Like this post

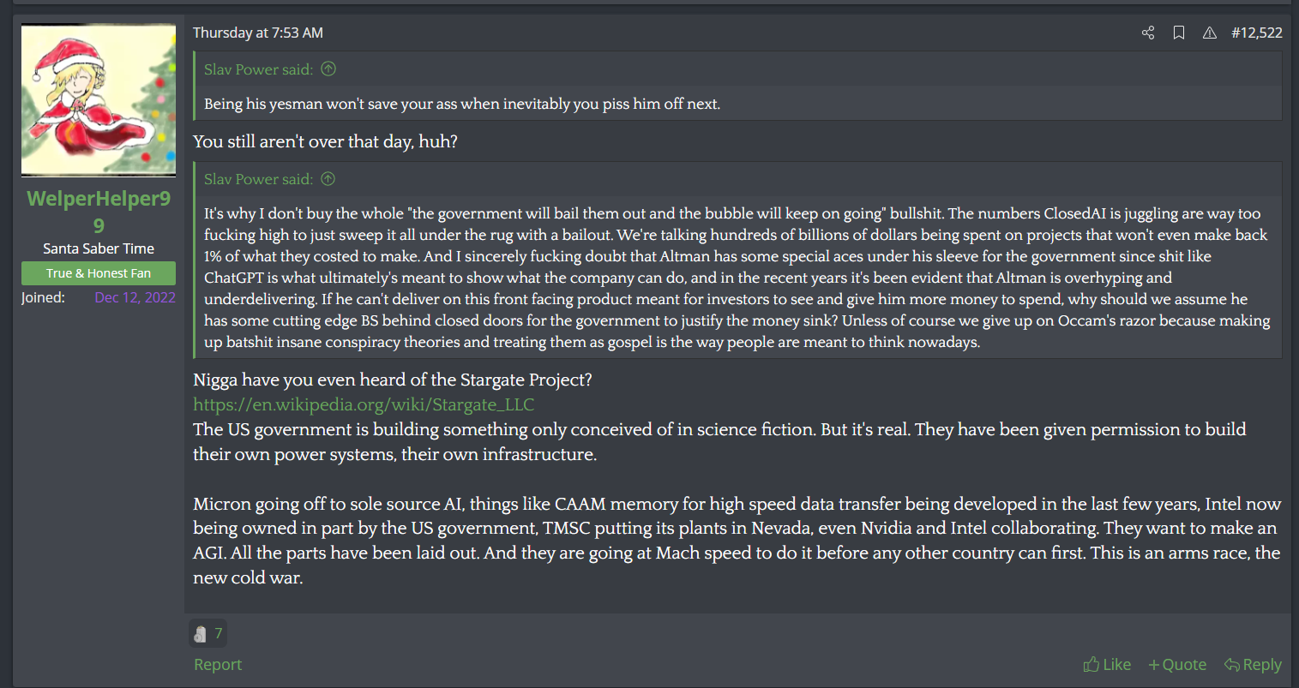pos(1107,664)
